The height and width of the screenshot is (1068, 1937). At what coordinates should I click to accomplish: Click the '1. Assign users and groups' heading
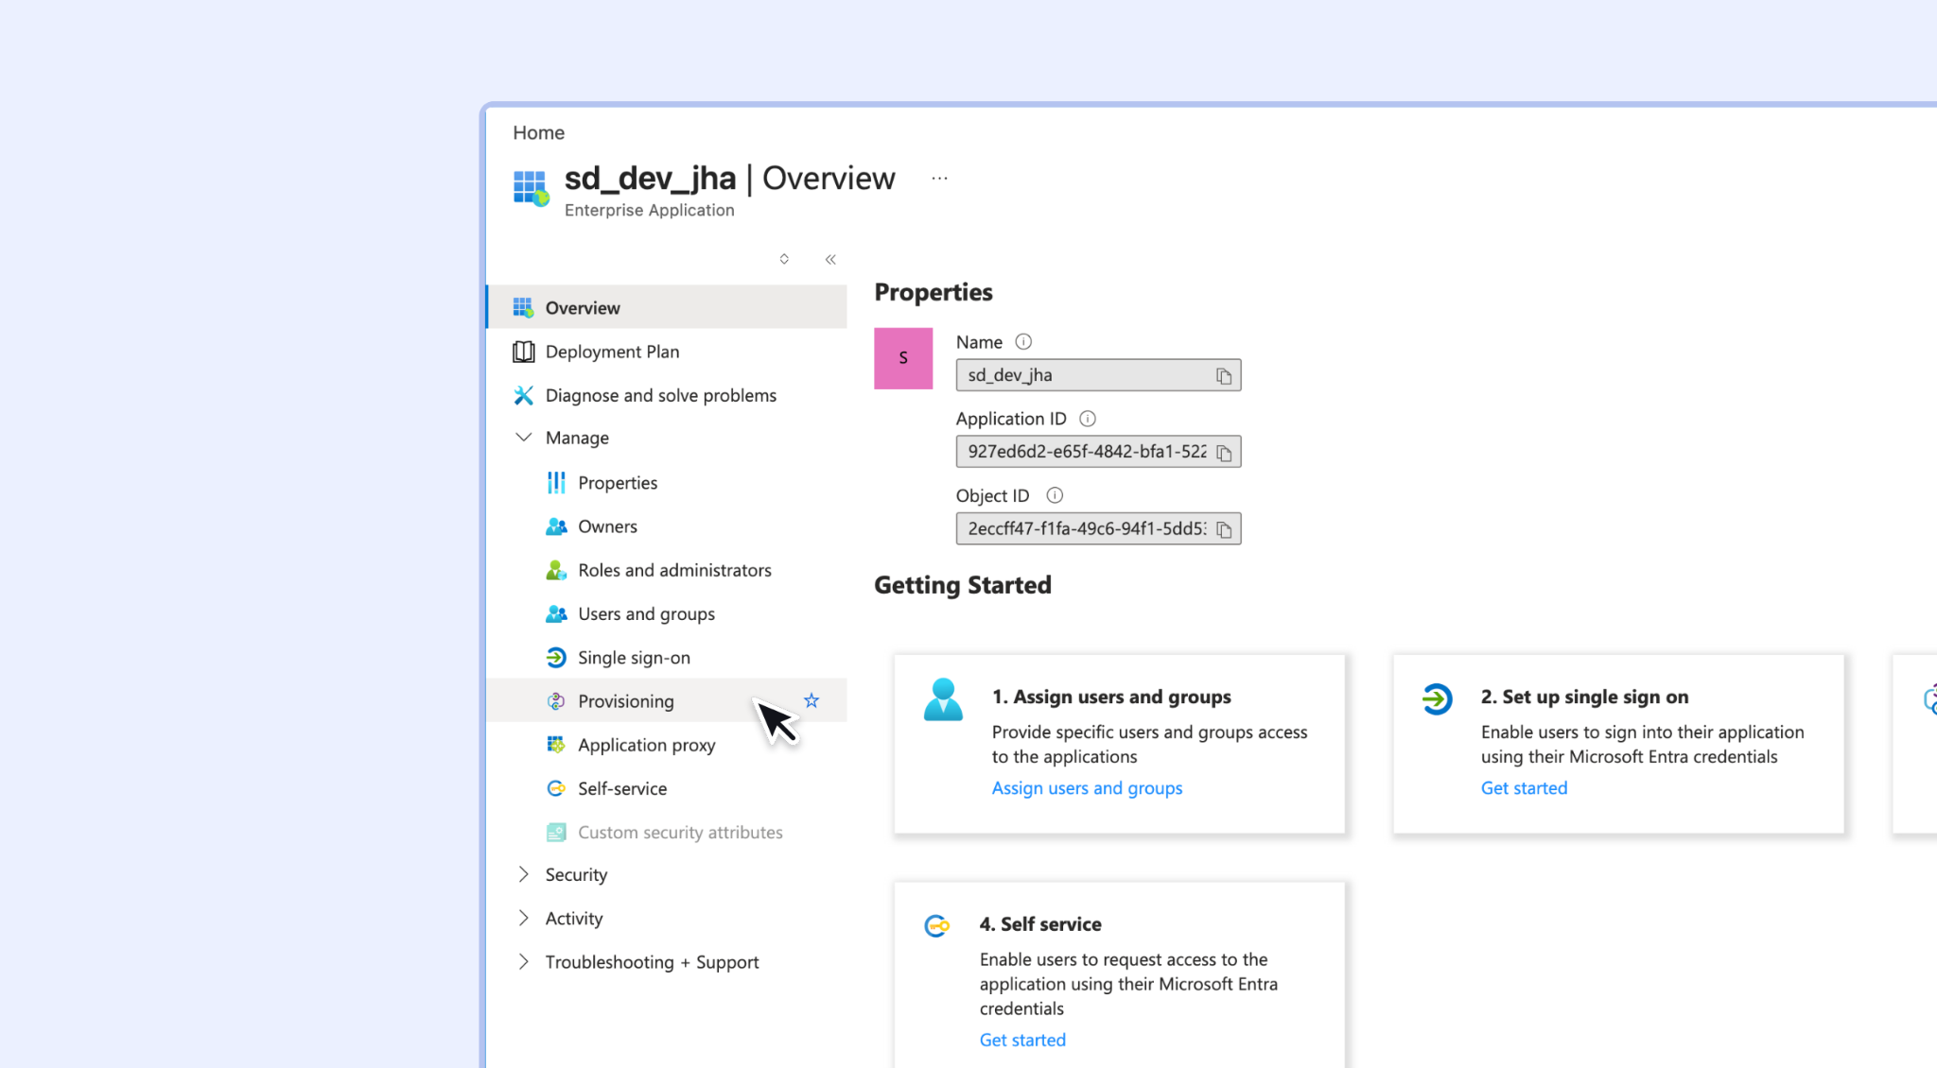pos(1111,697)
